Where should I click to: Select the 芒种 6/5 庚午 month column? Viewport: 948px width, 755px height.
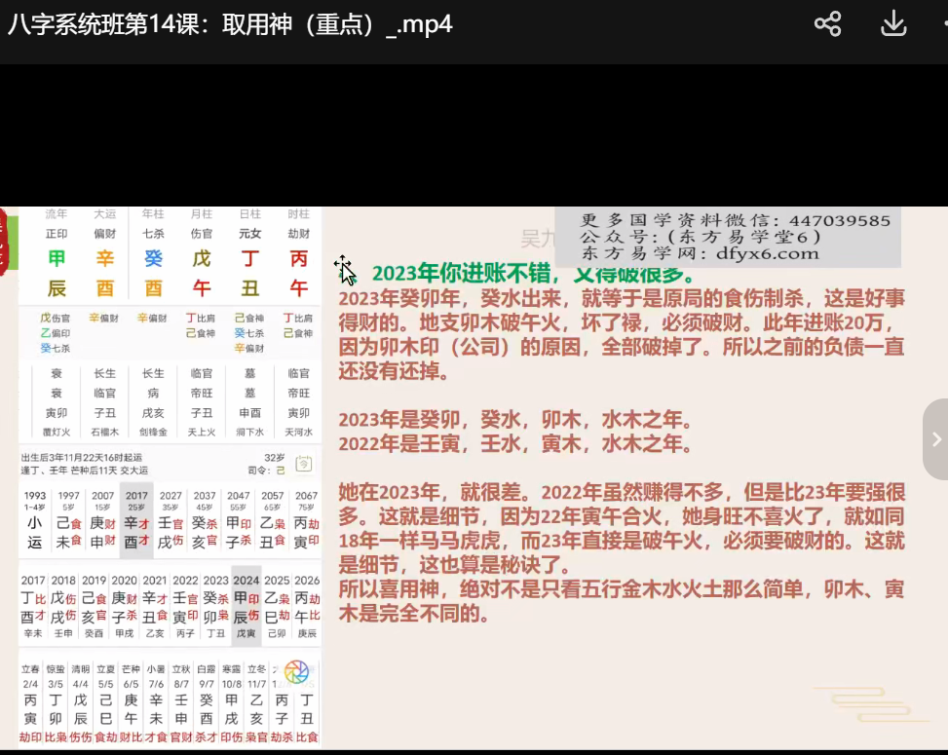tap(131, 701)
